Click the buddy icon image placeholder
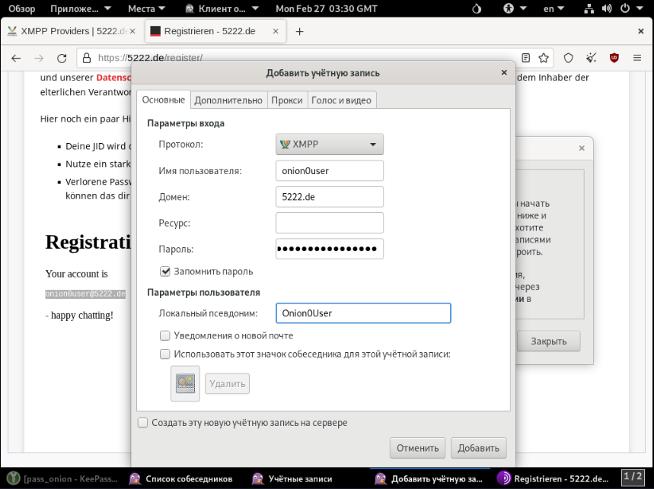 185,383
